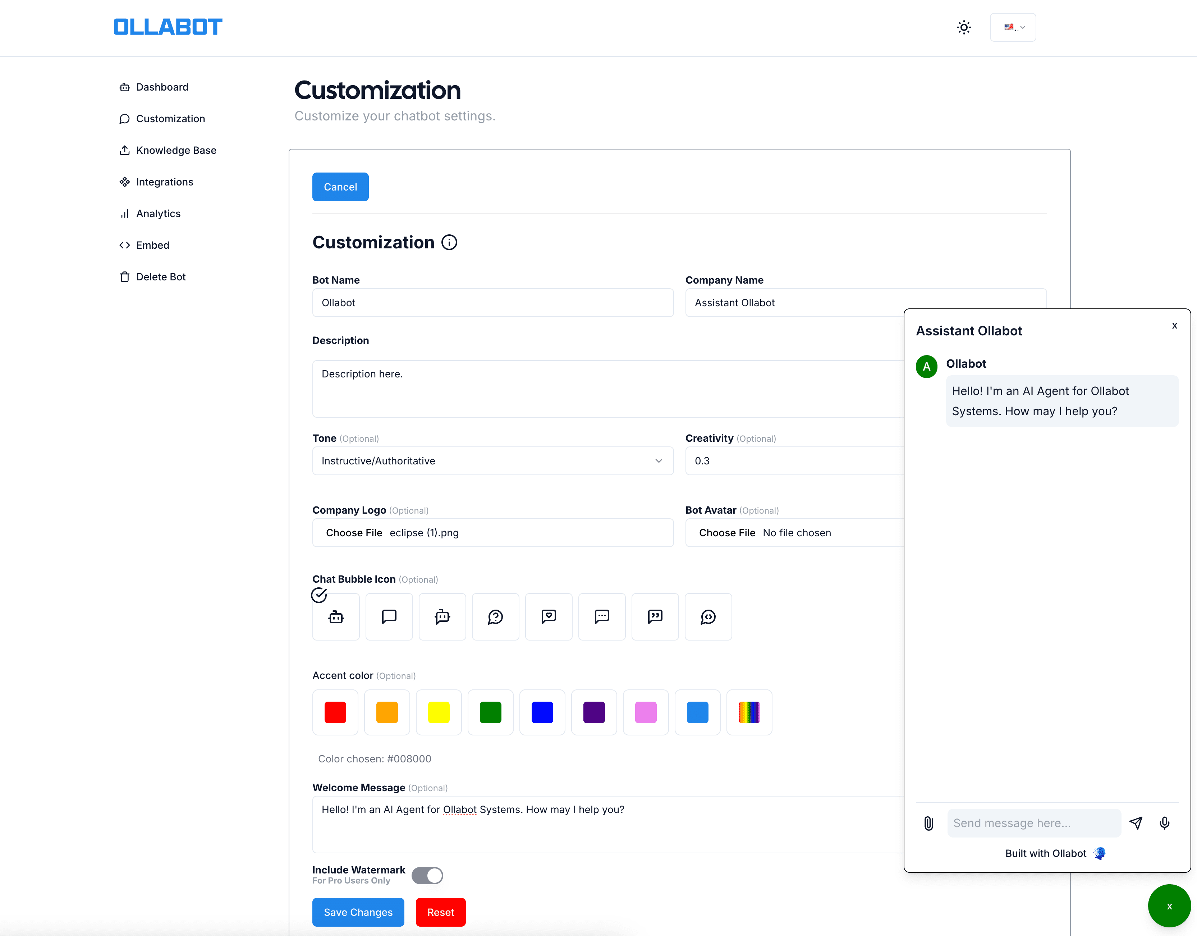Image resolution: width=1197 pixels, height=936 pixels.
Task: Click the Dashboard menu item
Action: (x=162, y=87)
